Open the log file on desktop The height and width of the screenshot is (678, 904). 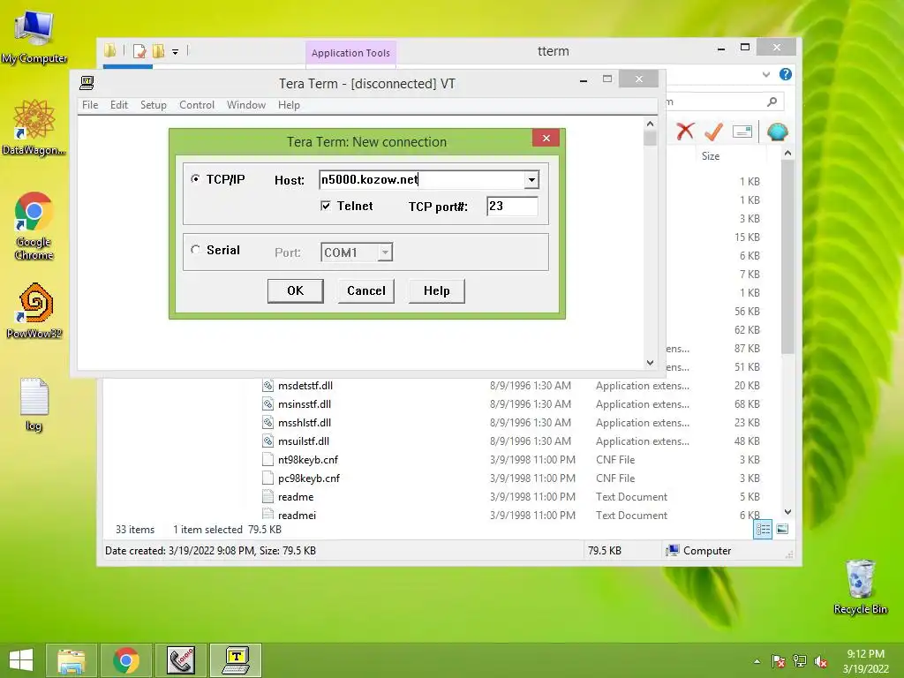[x=34, y=403]
